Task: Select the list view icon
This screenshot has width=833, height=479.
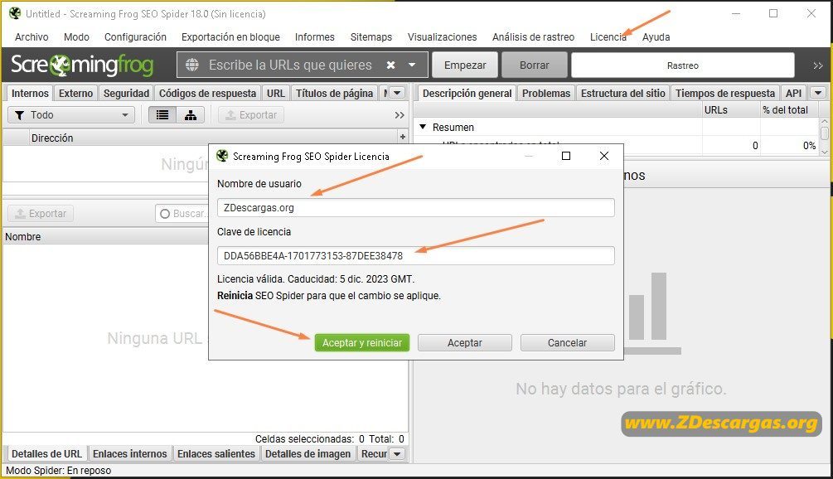Action: pos(162,114)
